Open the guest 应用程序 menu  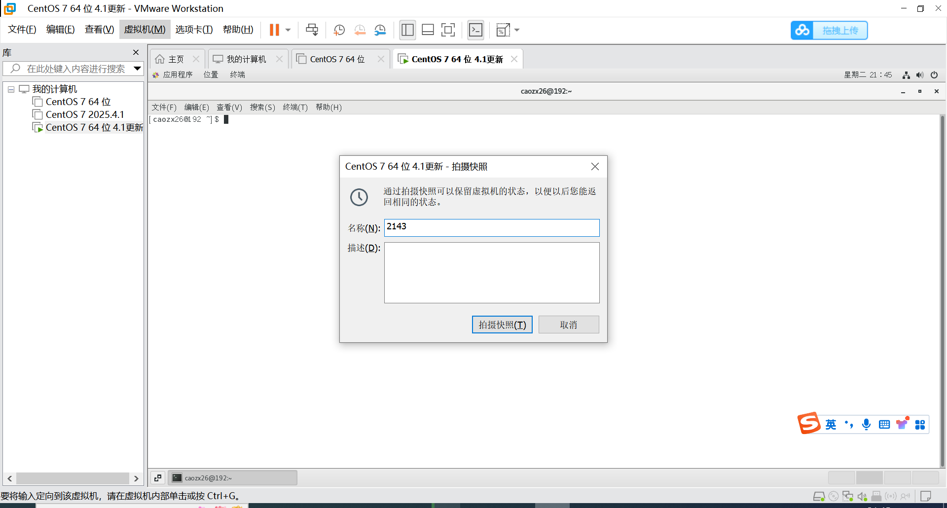pos(173,74)
